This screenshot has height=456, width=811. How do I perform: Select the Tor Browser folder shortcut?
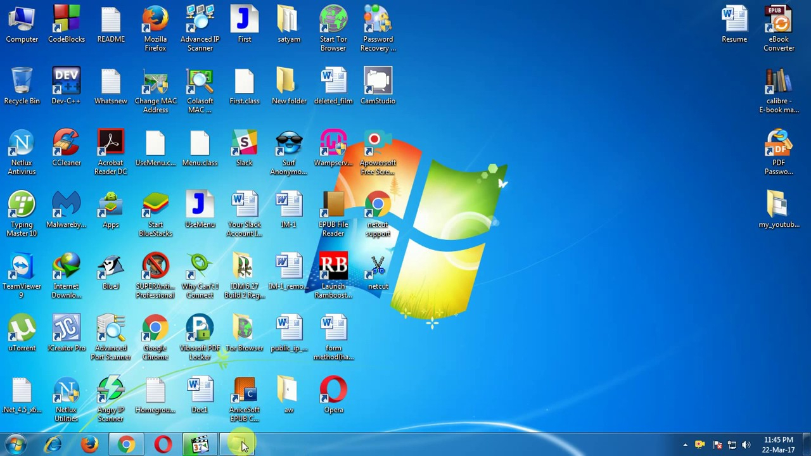click(x=245, y=334)
